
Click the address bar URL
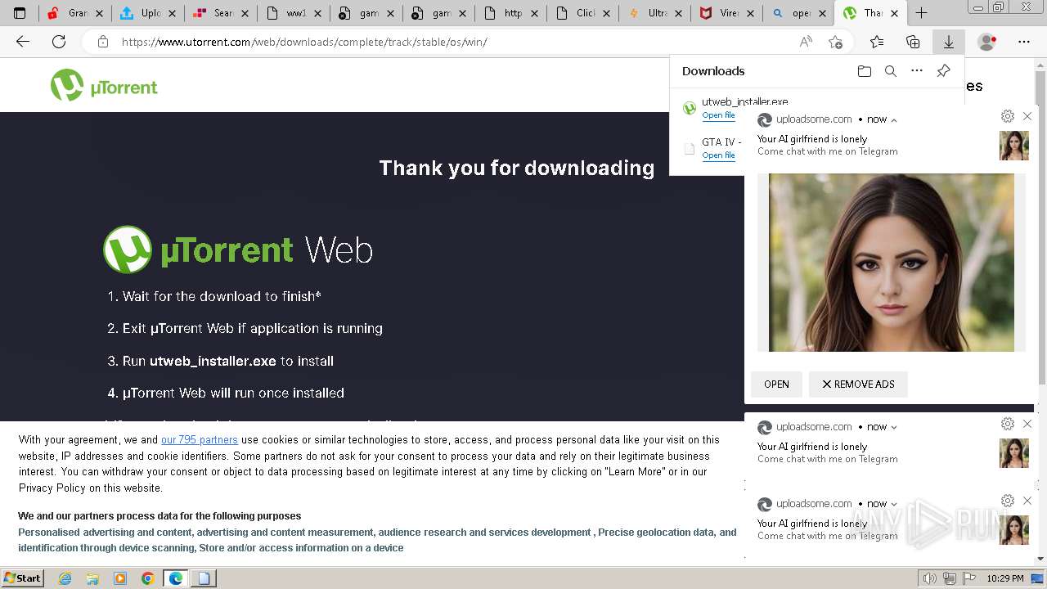[304, 42]
